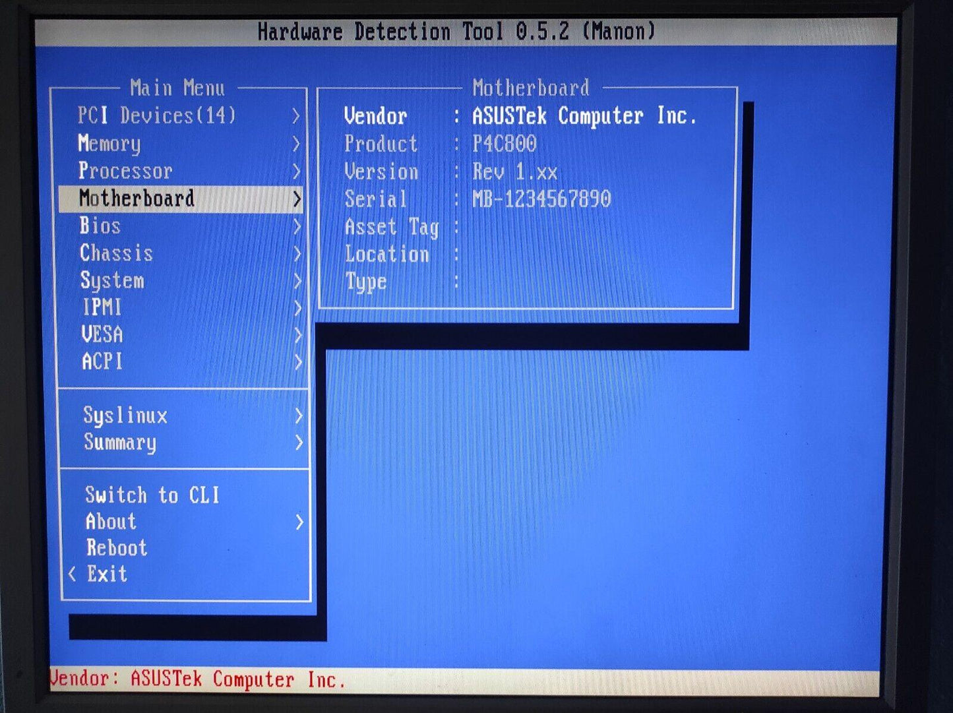Expand the IPMI submenu arrow
Screen dimensions: 953x713
(297, 309)
